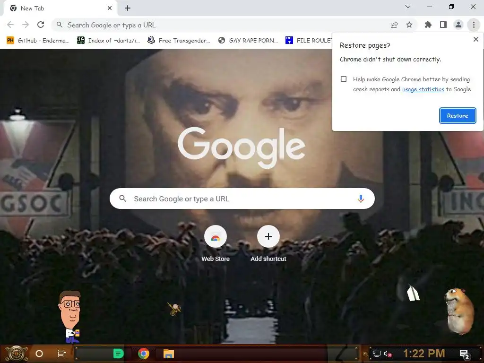Click the Google search box on the page

click(x=242, y=199)
